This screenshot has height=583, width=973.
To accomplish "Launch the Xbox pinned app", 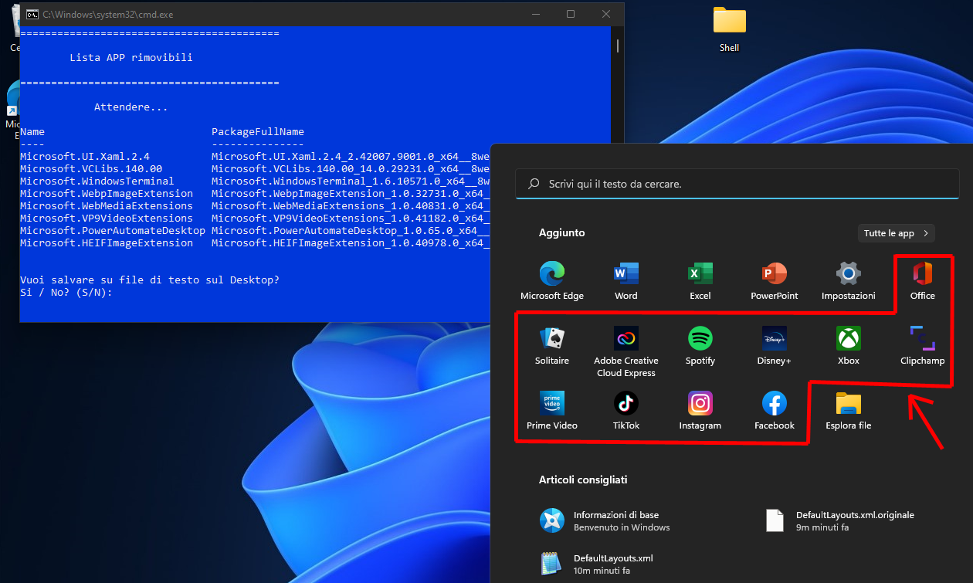I will click(848, 346).
